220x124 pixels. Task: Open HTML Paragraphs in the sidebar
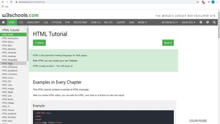coord(13,60)
